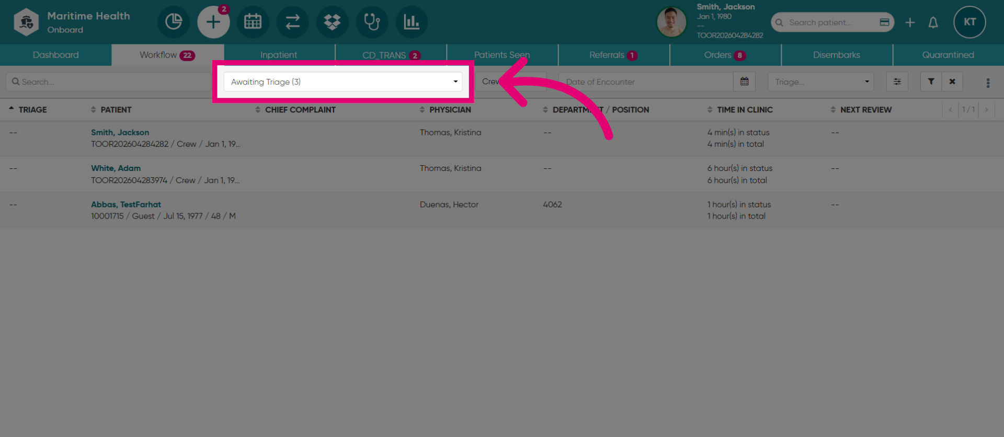The width and height of the screenshot is (1004, 437).
Task: Click department value 4062
Action: (x=552, y=204)
